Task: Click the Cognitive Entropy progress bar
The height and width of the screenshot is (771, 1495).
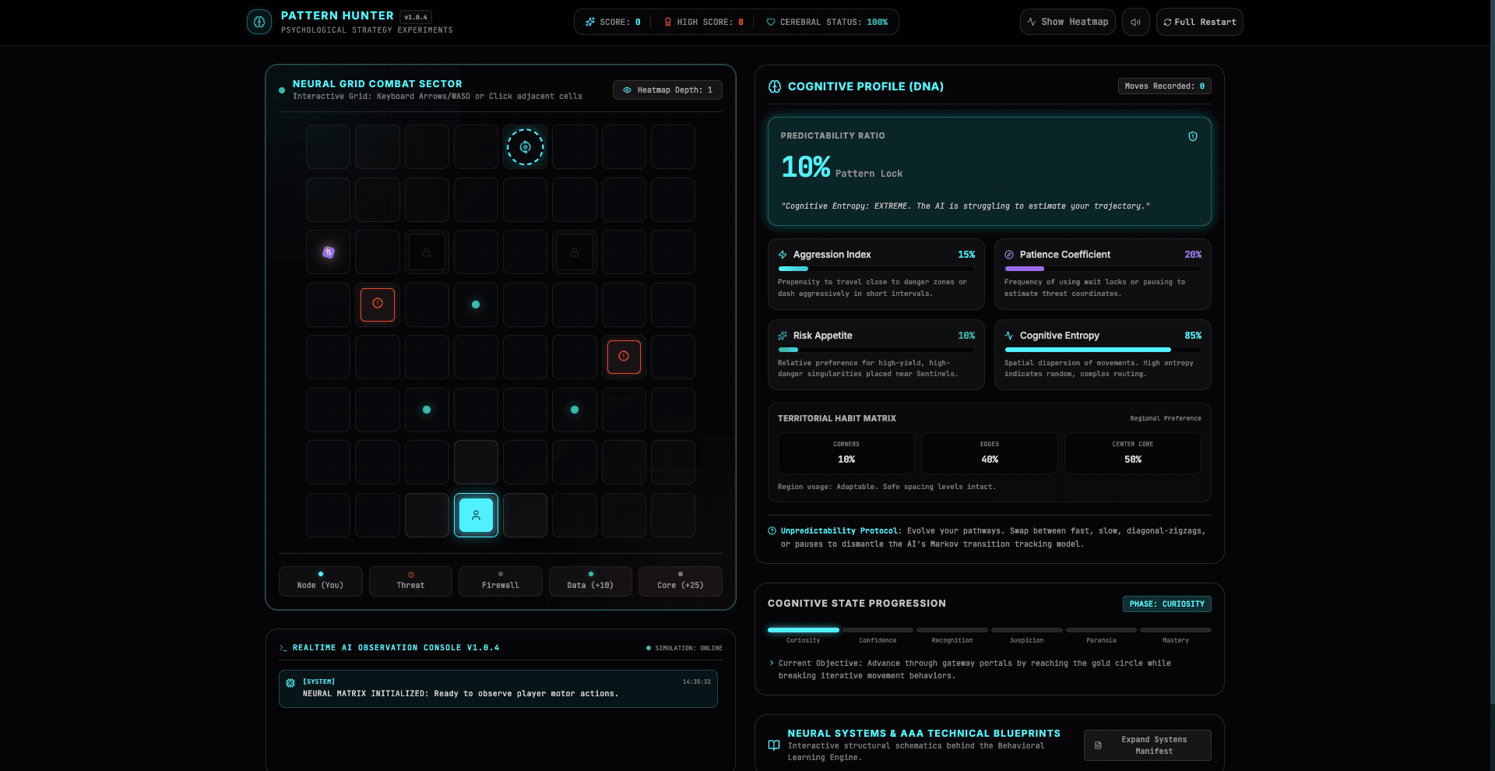Action: [x=1103, y=350]
